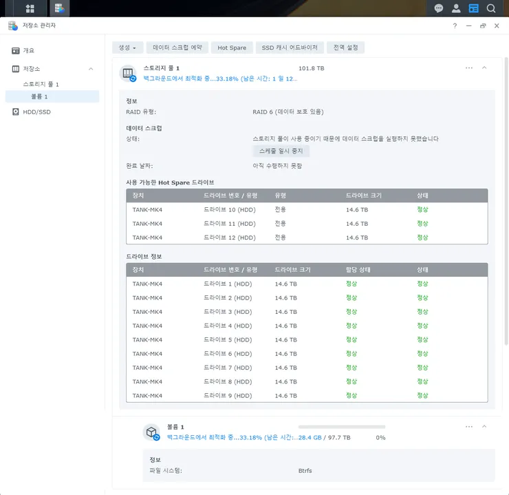The width and height of the screenshot is (509, 495).
Task: Click the 할당 상태 column header
Action: click(358, 270)
